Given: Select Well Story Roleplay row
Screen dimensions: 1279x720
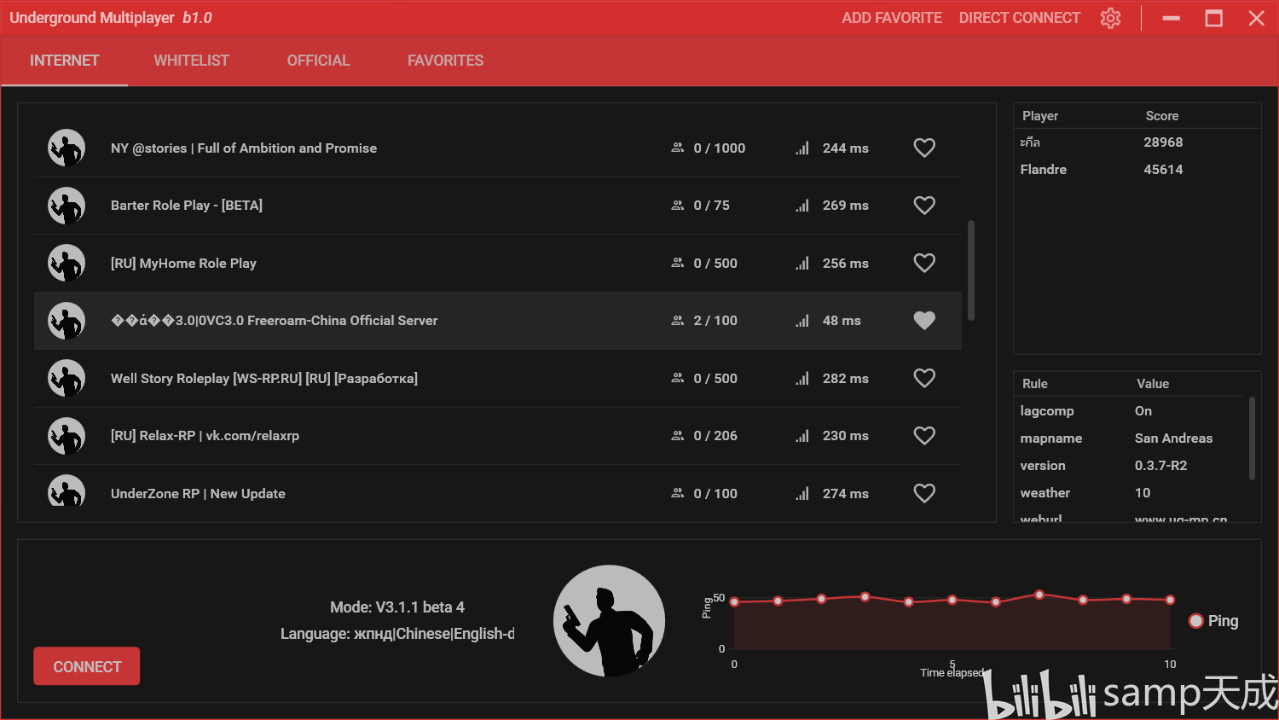Looking at the screenshot, I should (x=498, y=378).
